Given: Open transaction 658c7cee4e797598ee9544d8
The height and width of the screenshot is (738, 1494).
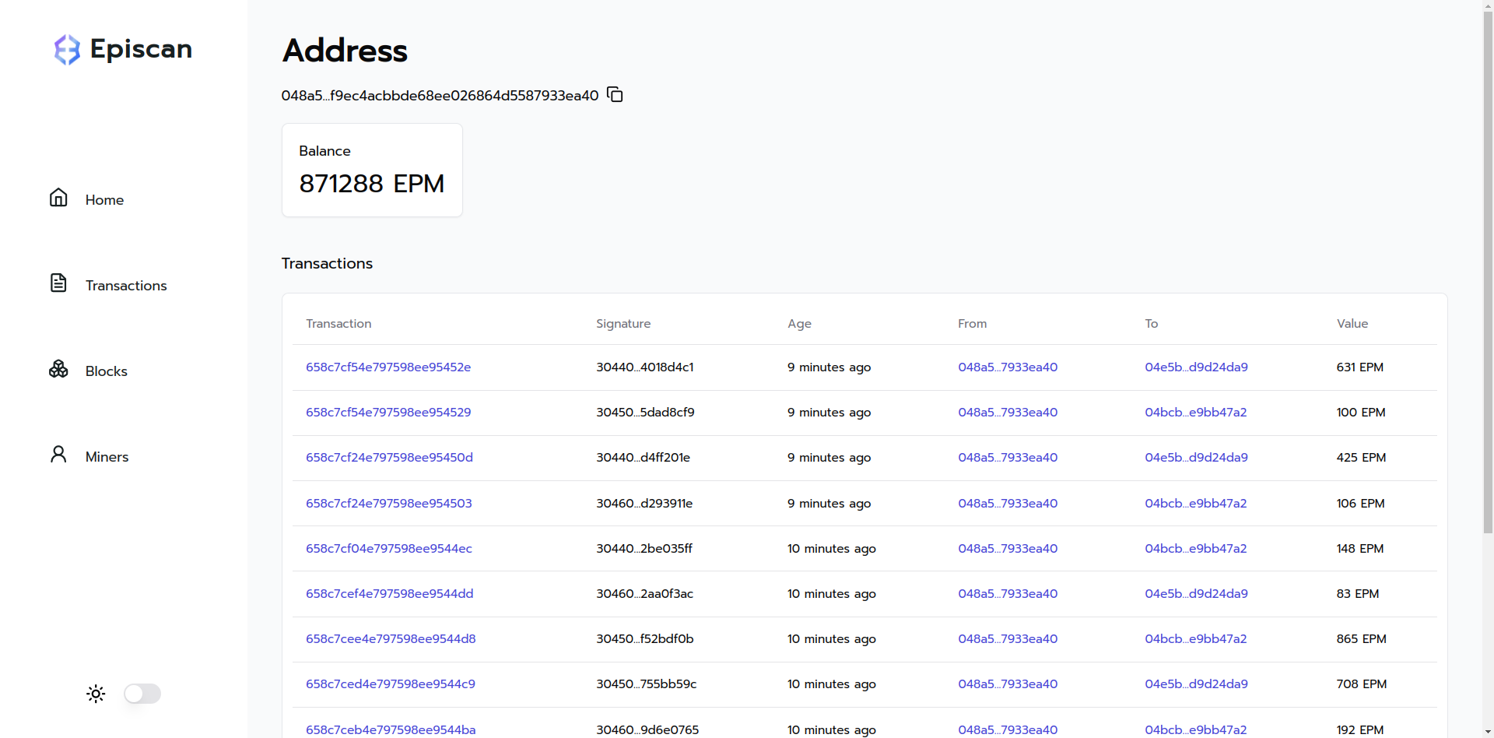Looking at the screenshot, I should (391, 639).
